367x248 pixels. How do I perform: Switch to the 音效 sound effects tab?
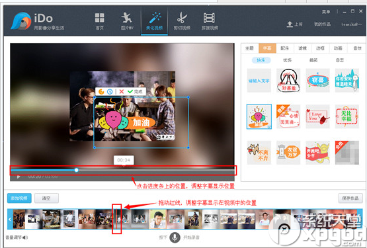click(356, 48)
